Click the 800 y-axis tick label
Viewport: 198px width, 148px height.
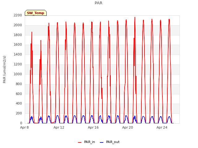(x=19, y=84)
